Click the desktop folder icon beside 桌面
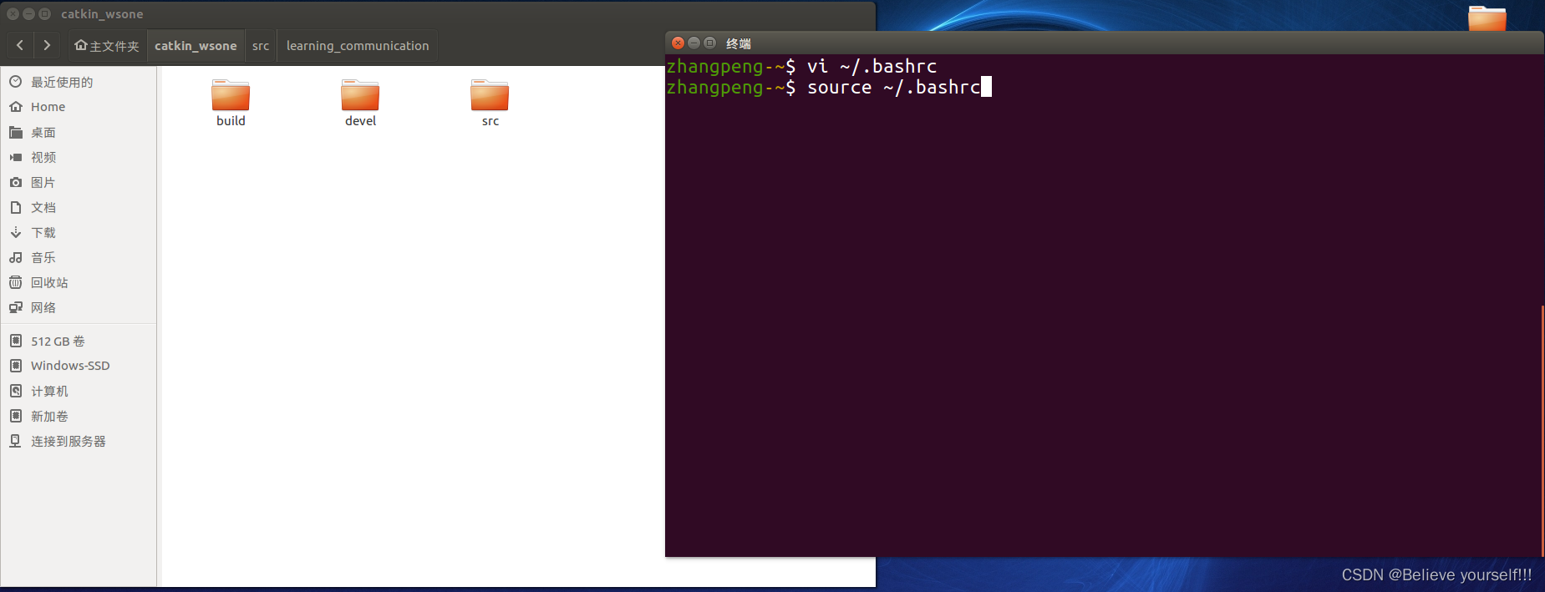The image size is (1545, 592). 15,132
